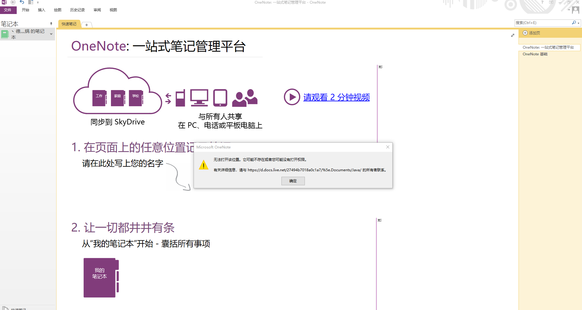Go back with the Back arrow button
Screen dimensions: 582x310
point(13,2)
